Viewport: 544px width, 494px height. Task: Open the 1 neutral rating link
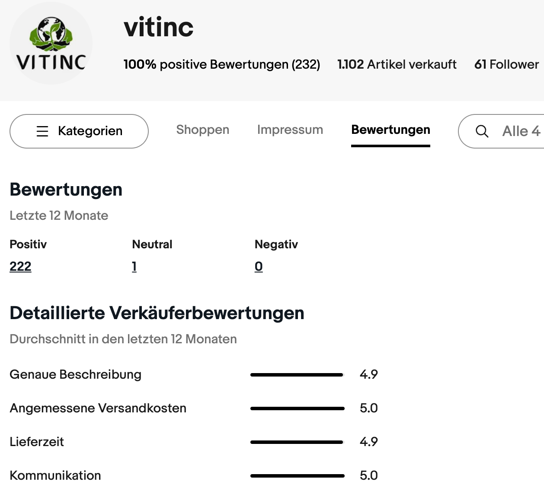click(134, 266)
